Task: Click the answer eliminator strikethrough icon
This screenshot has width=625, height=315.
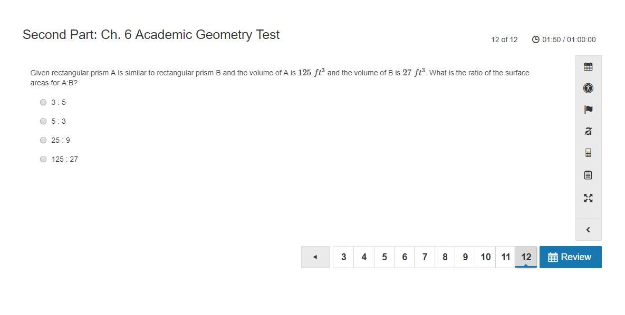Action: tap(588, 131)
